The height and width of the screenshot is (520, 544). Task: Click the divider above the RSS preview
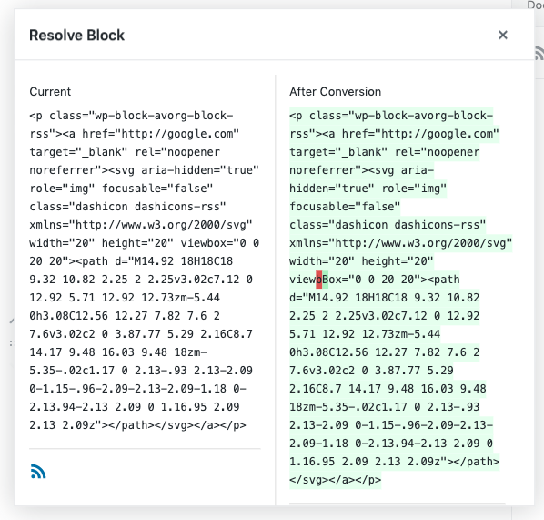point(145,449)
